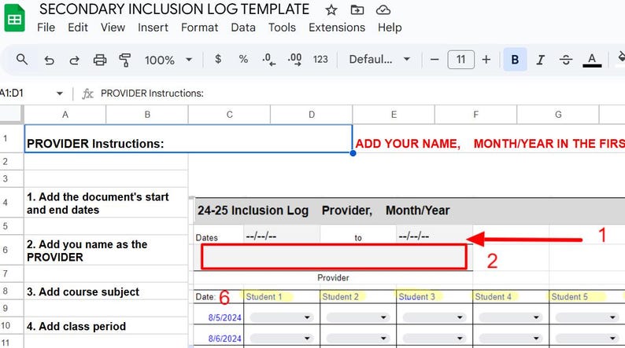Format as currency with dollar icon
Screen dimensions: 625x348
(x=217, y=59)
